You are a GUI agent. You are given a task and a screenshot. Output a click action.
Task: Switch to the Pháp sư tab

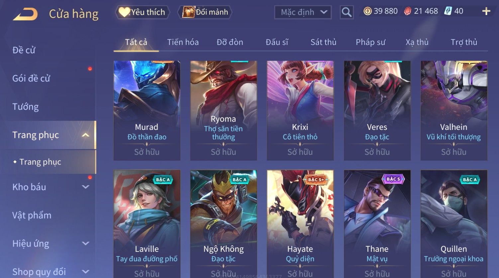tap(370, 42)
